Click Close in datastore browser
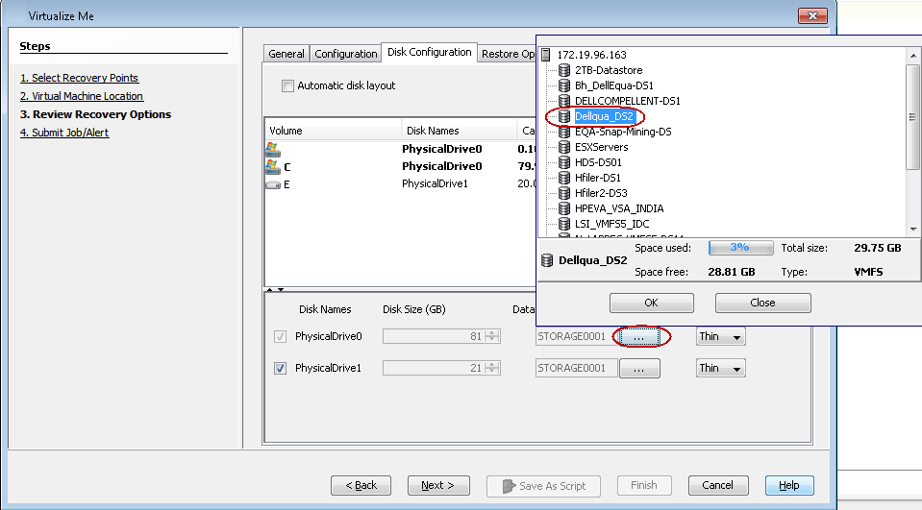The image size is (922, 510). pyautogui.click(x=762, y=303)
